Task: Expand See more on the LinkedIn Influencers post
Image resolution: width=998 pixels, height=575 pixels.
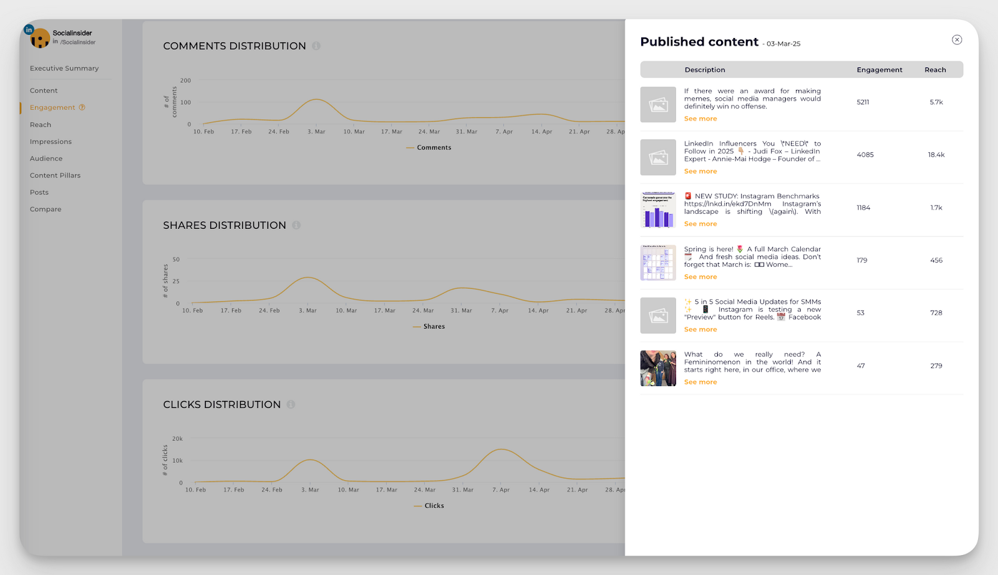Action: point(700,171)
